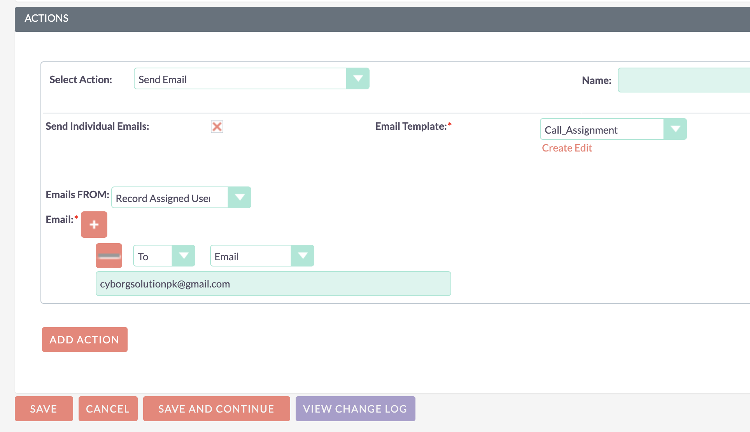Expand the Select Action dropdown
This screenshot has width=750, height=432.
click(358, 79)
